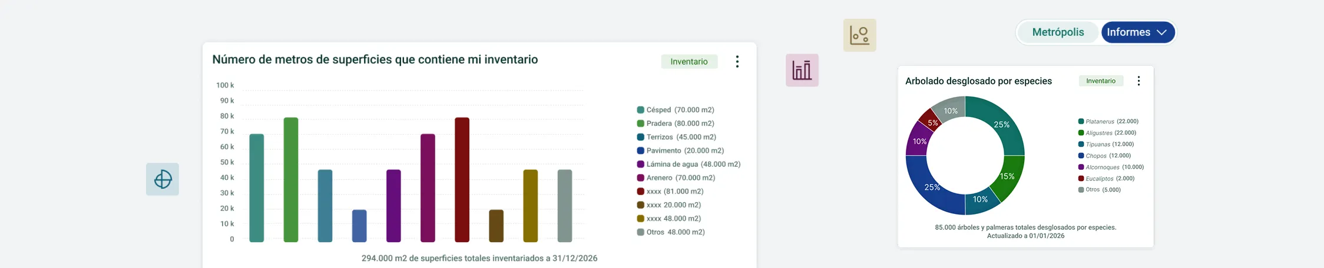The width and height of the screenshot is (1324, 268).
Task: Click Otros (5.000) species legend entry
Action: [1100, 190]
